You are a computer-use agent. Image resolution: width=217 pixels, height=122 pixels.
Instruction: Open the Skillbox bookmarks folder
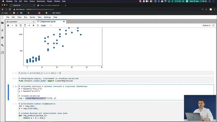(57, 13)
